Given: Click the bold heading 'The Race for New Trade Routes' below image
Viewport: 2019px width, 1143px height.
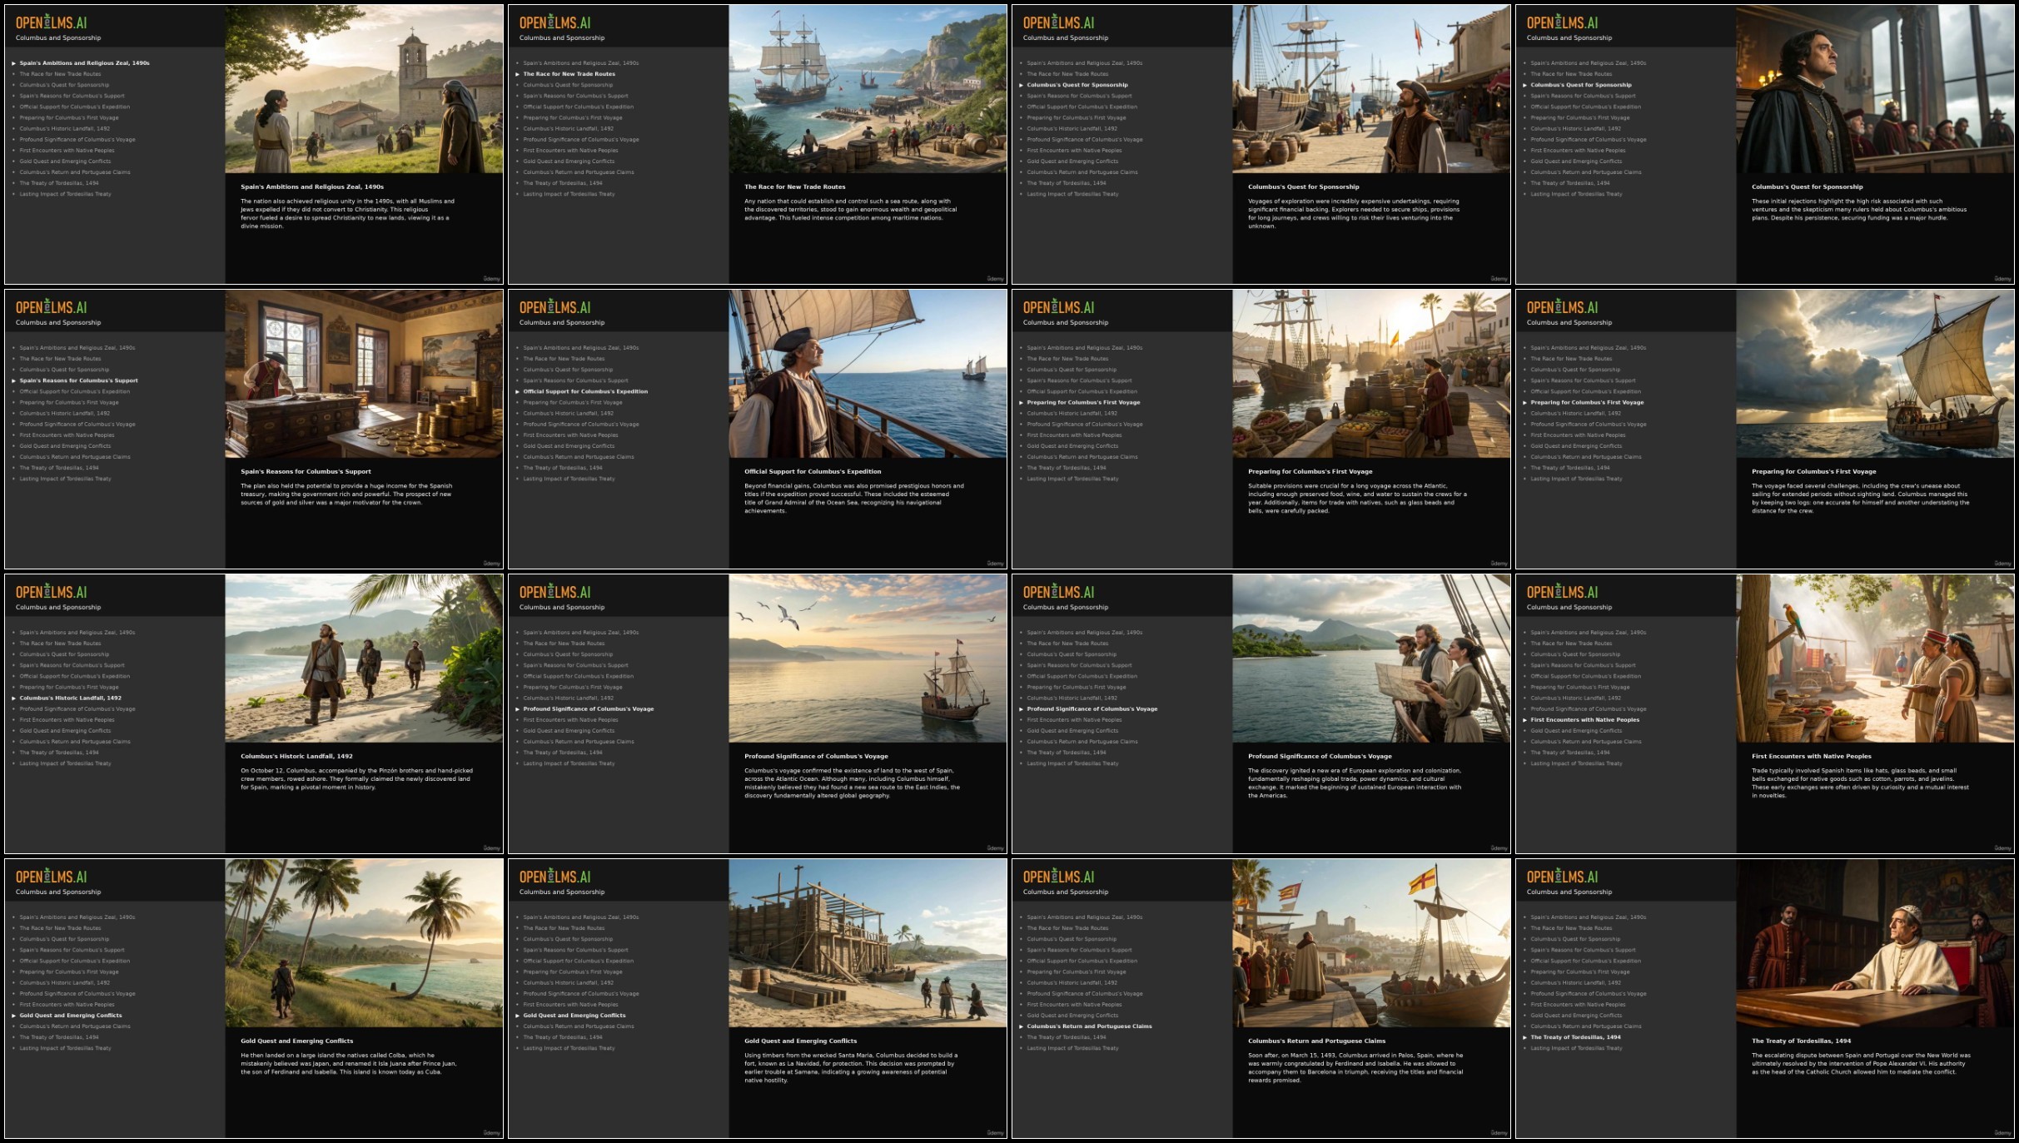Looking at the screenshot, I should (x=794, y=187).
